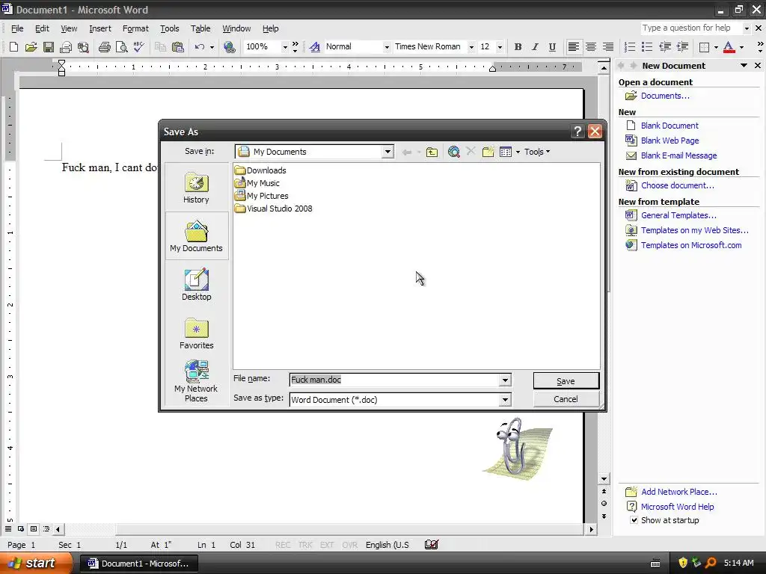Open the Font Color dropdown arrow
Image resolution: width=766 pixels, height=574 pixels.
(741, 47)
